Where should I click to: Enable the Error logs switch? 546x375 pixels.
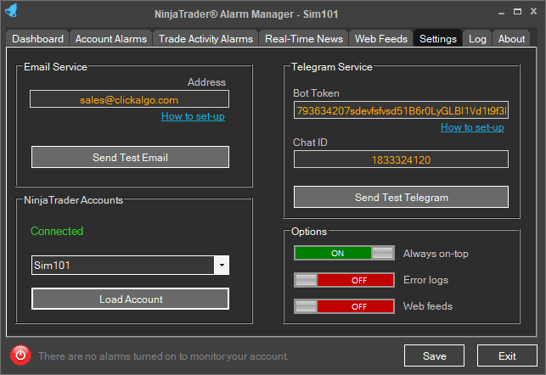tap(344, 280)
